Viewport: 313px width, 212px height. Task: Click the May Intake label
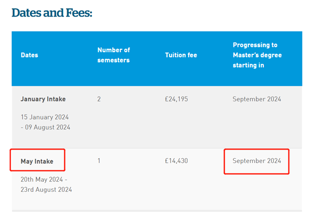point(37,161)
